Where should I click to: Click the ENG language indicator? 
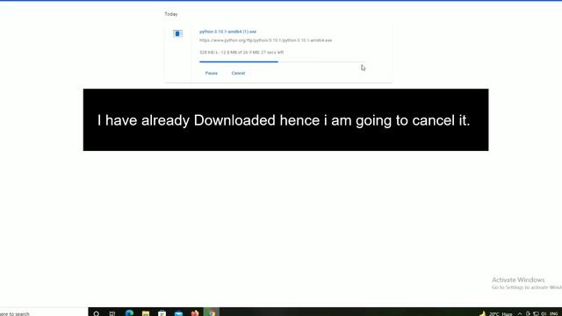[553, 314]
